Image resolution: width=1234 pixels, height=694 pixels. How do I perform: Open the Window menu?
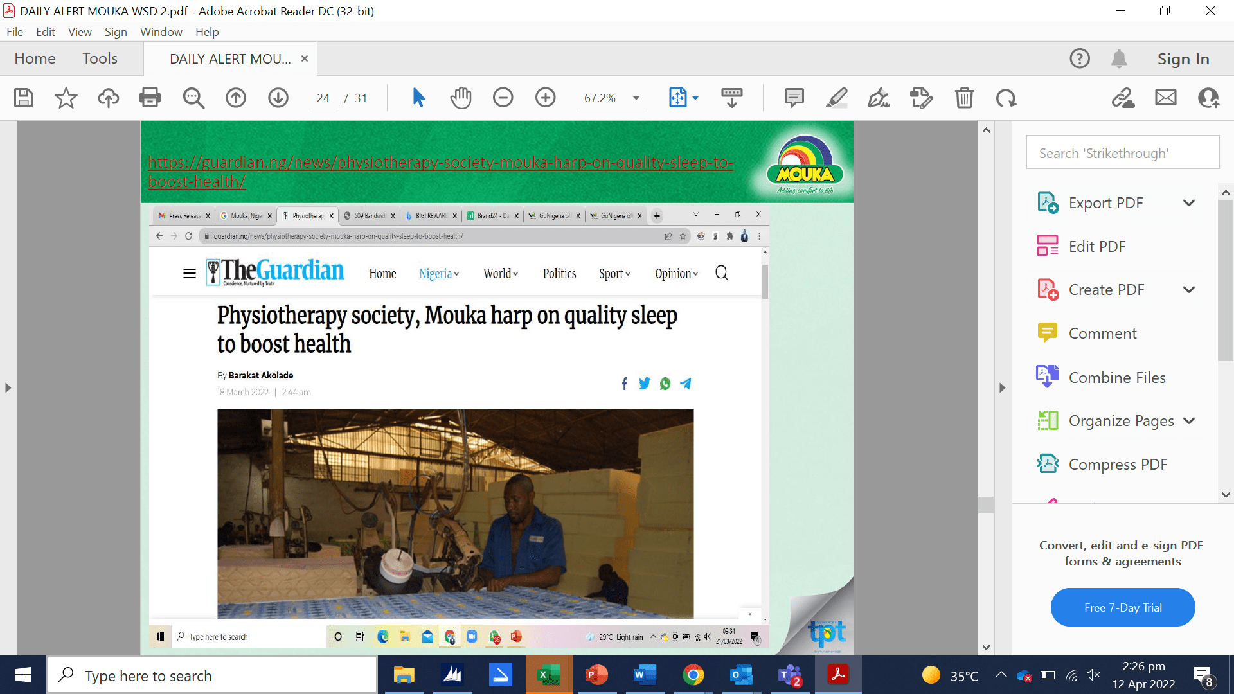tap(161, 32)
